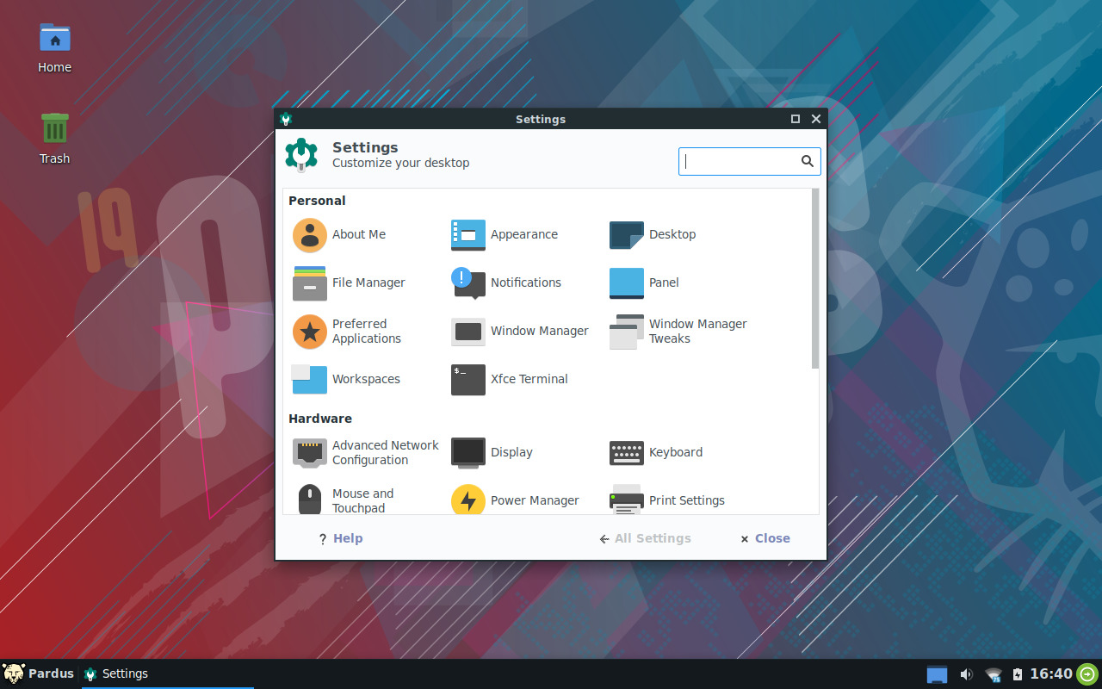Open Help from the bottom bar
Screen dimensions: 1102x689
coord(340,538)
